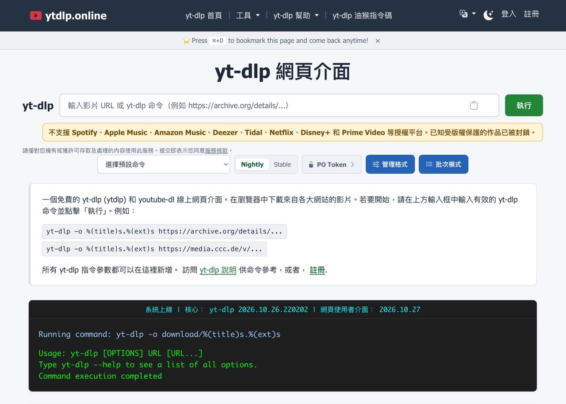The height and width of the screenshot is (404, 566).
Task: Follow the yt-dlp 說明 link
Action: 218,270
